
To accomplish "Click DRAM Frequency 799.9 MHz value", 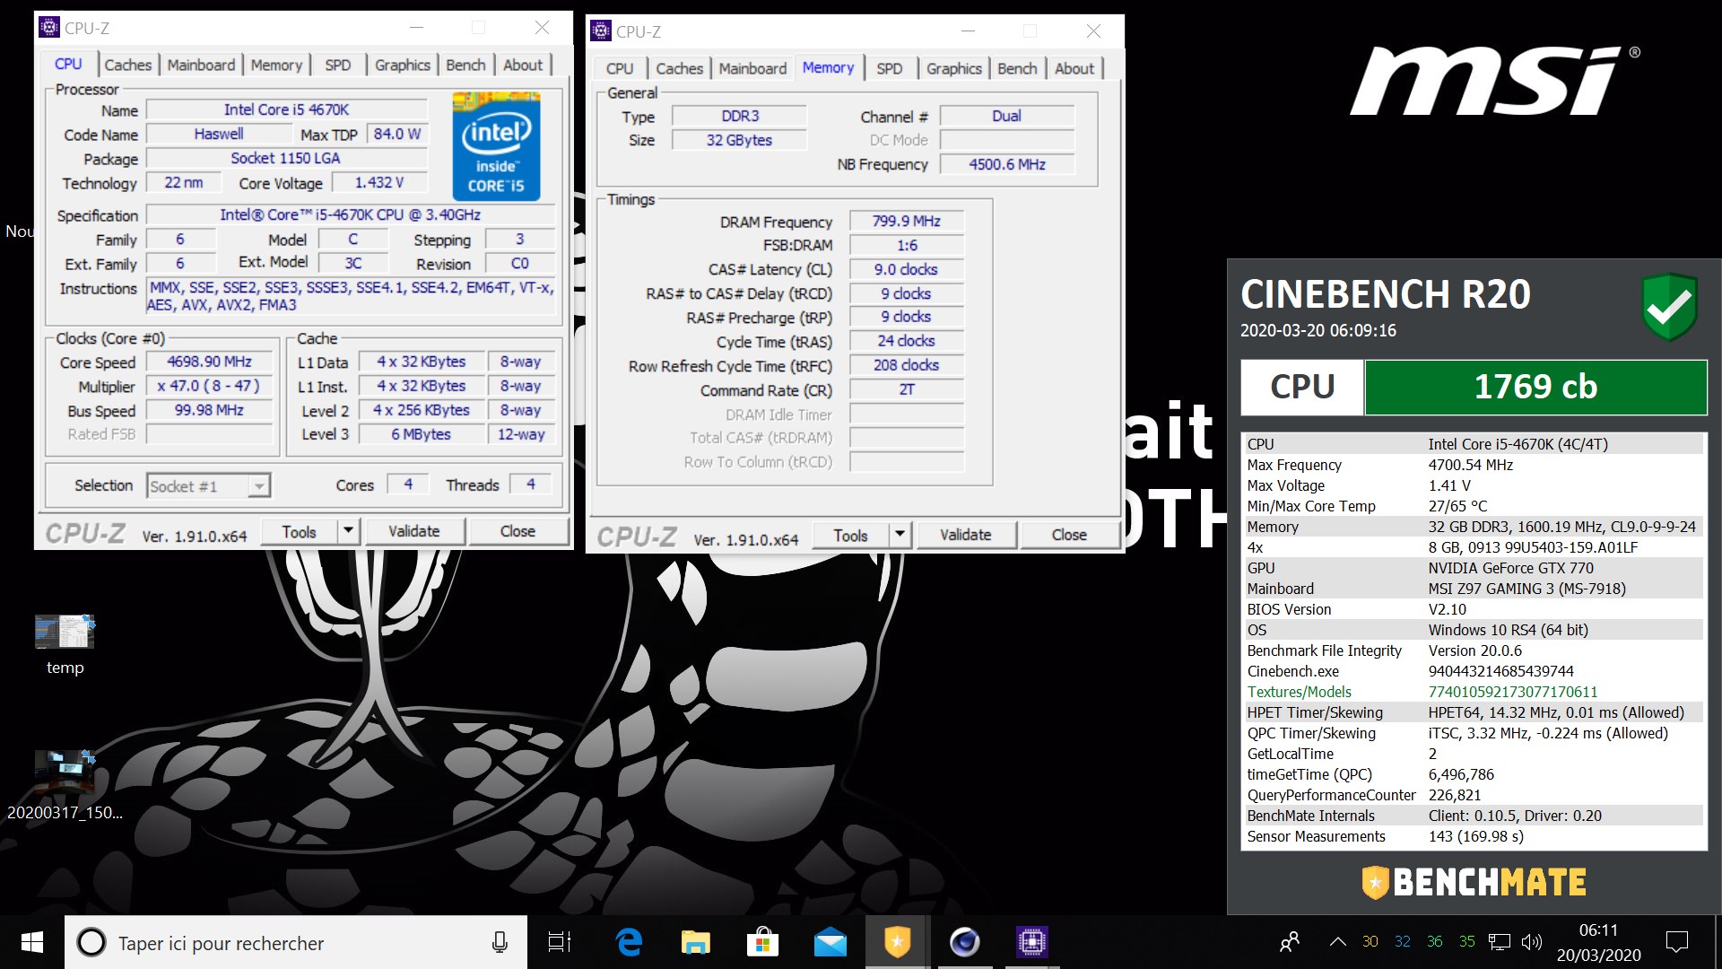I will [x=907, y=221].
